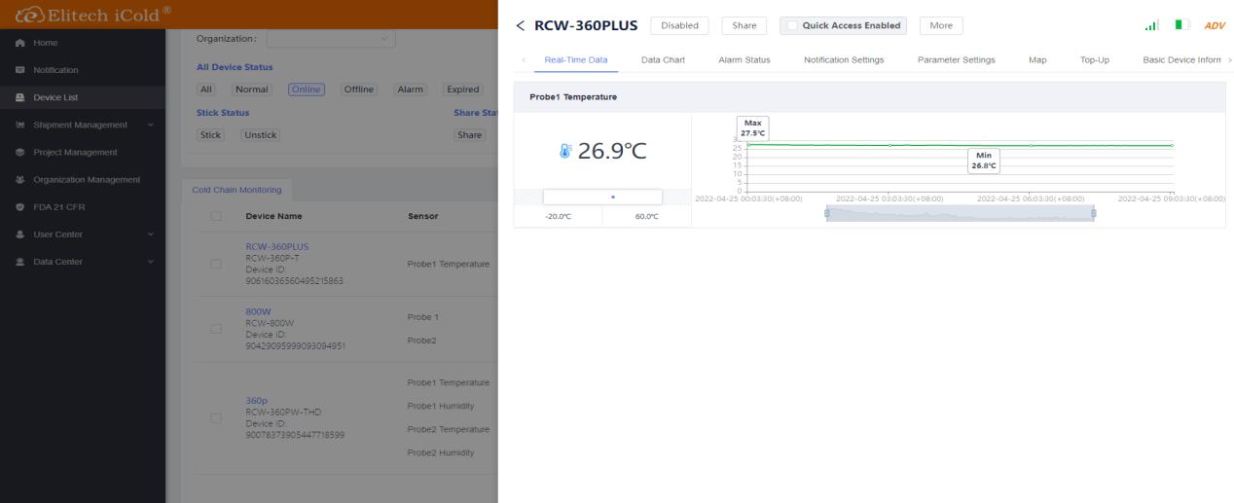Image resolution: width=1234 pixels, height=503 pixels.
Task: Select the Alarm status filter
Action: tap(411, 90)
